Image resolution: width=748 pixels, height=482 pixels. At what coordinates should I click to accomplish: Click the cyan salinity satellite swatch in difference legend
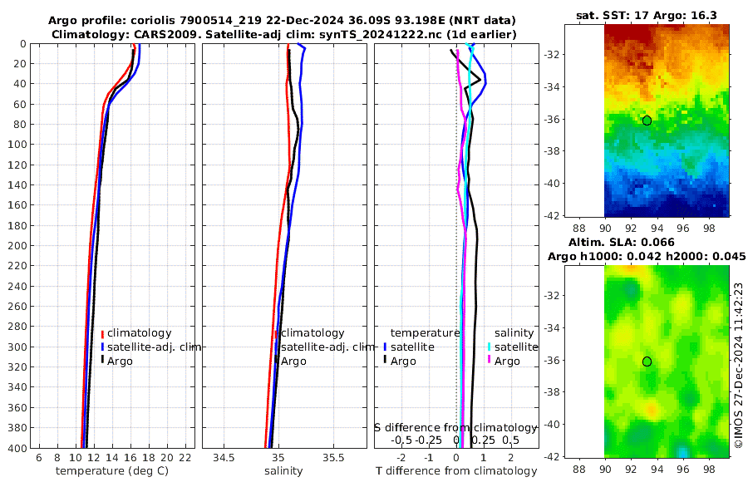(489, 347)
